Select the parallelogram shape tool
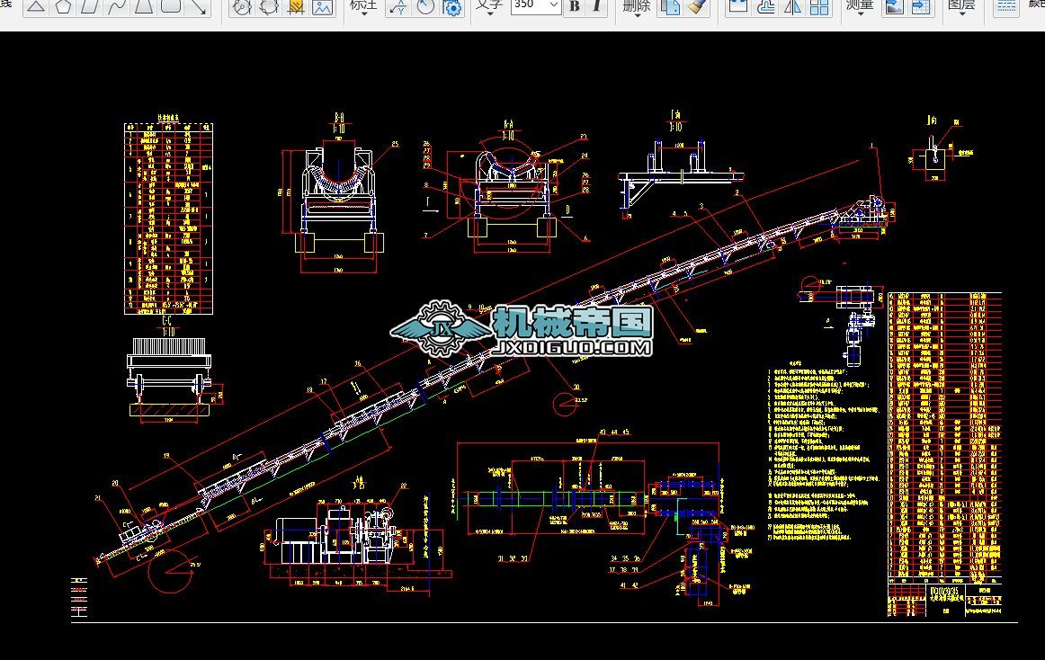The width and height of the screenshot is (1045, 660). [x=90, y=6]
